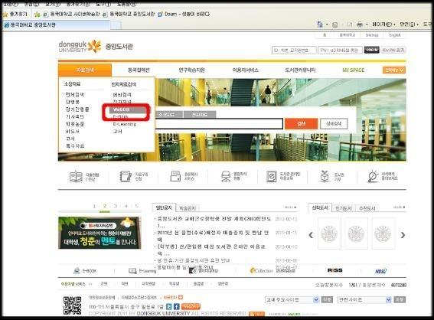
Task: Open the dCollection quick link logo
Action: [x=261, y=270]
